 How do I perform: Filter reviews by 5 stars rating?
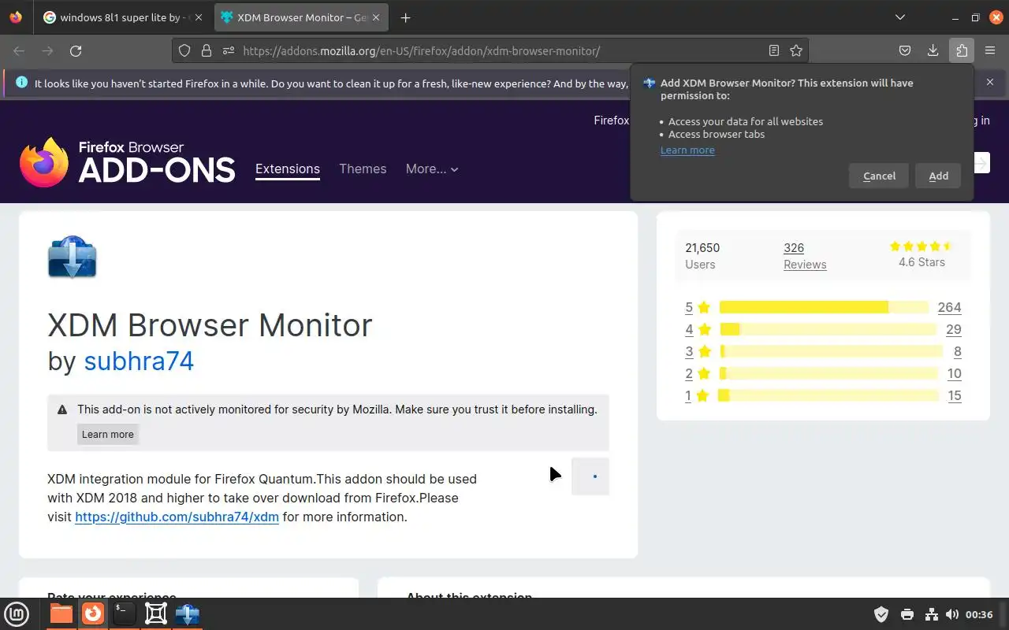click(x=698, y=307)
